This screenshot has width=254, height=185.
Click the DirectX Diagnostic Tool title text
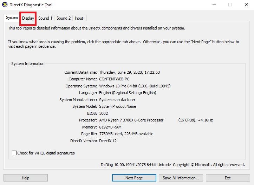[31, 5]
